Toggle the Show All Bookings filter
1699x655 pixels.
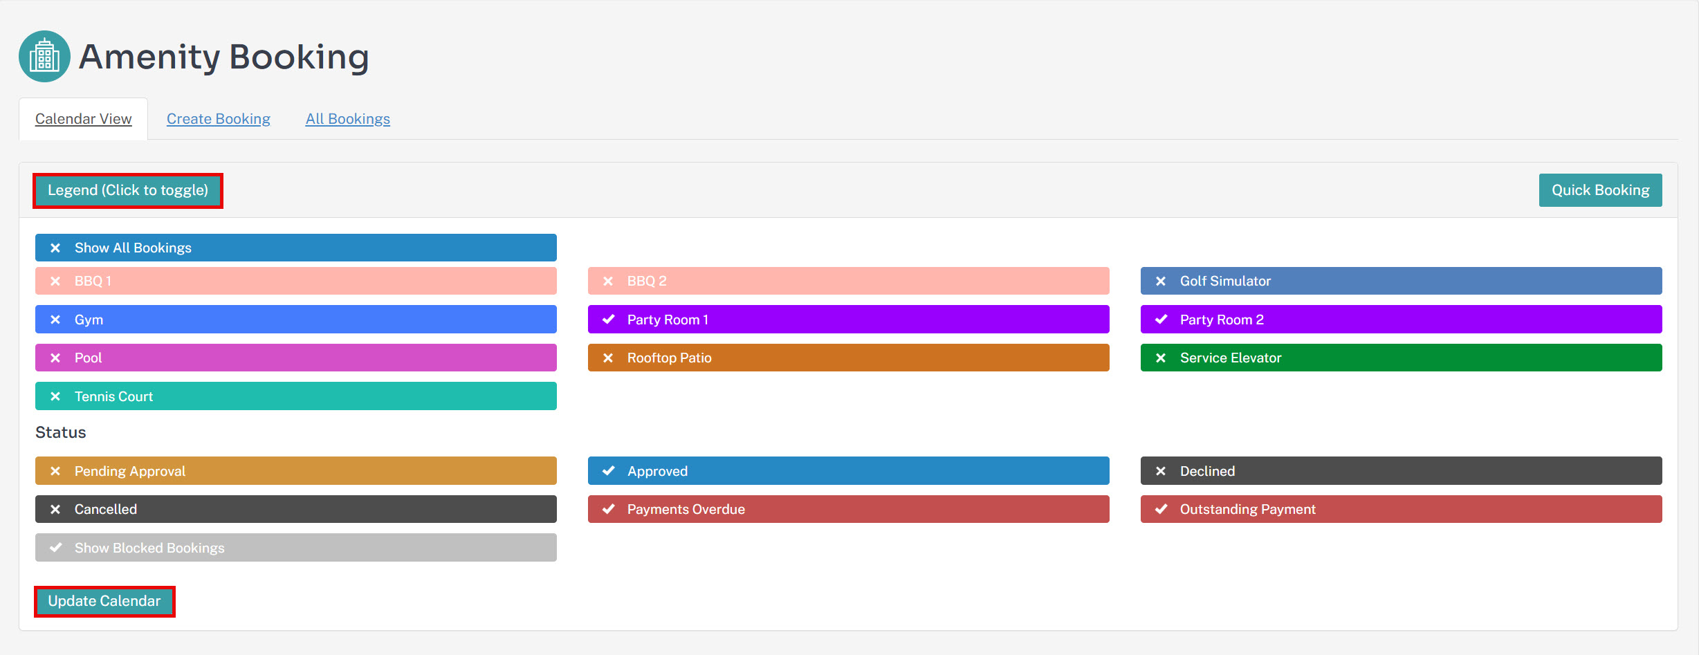296,248
